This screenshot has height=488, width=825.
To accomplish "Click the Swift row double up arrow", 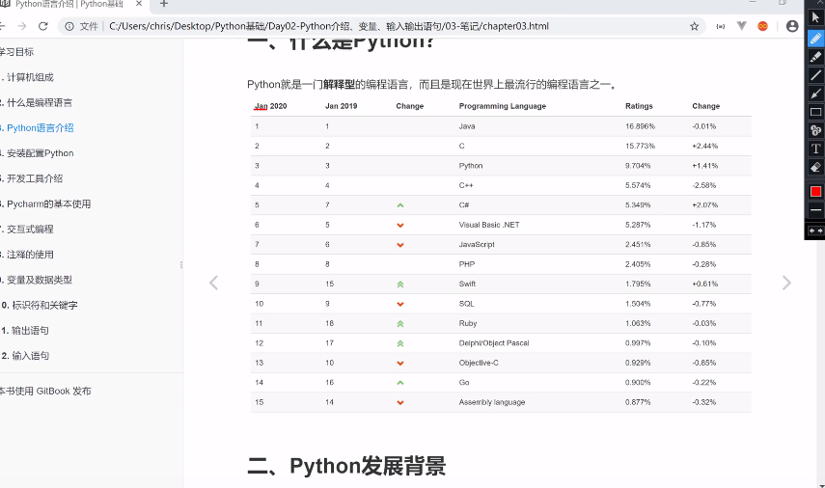I will tap(400, 284).
